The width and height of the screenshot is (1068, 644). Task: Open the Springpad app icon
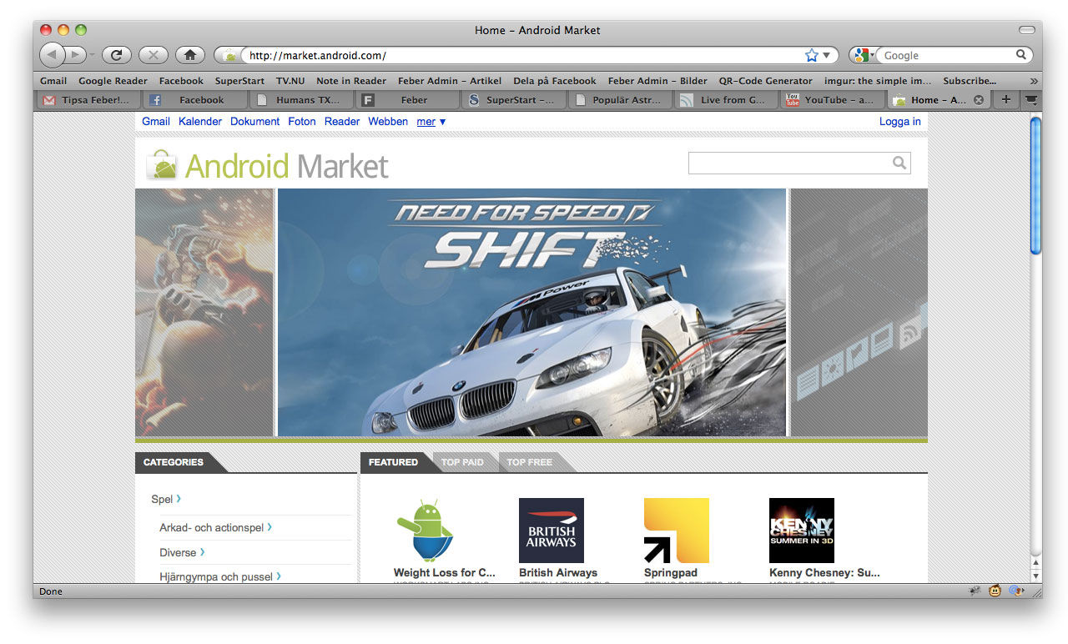677,531
